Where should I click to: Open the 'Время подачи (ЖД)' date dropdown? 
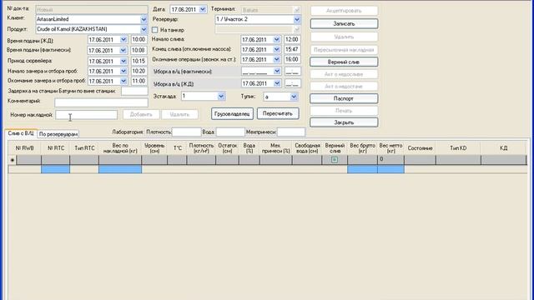pyautogui.click(x=123, y=40)
